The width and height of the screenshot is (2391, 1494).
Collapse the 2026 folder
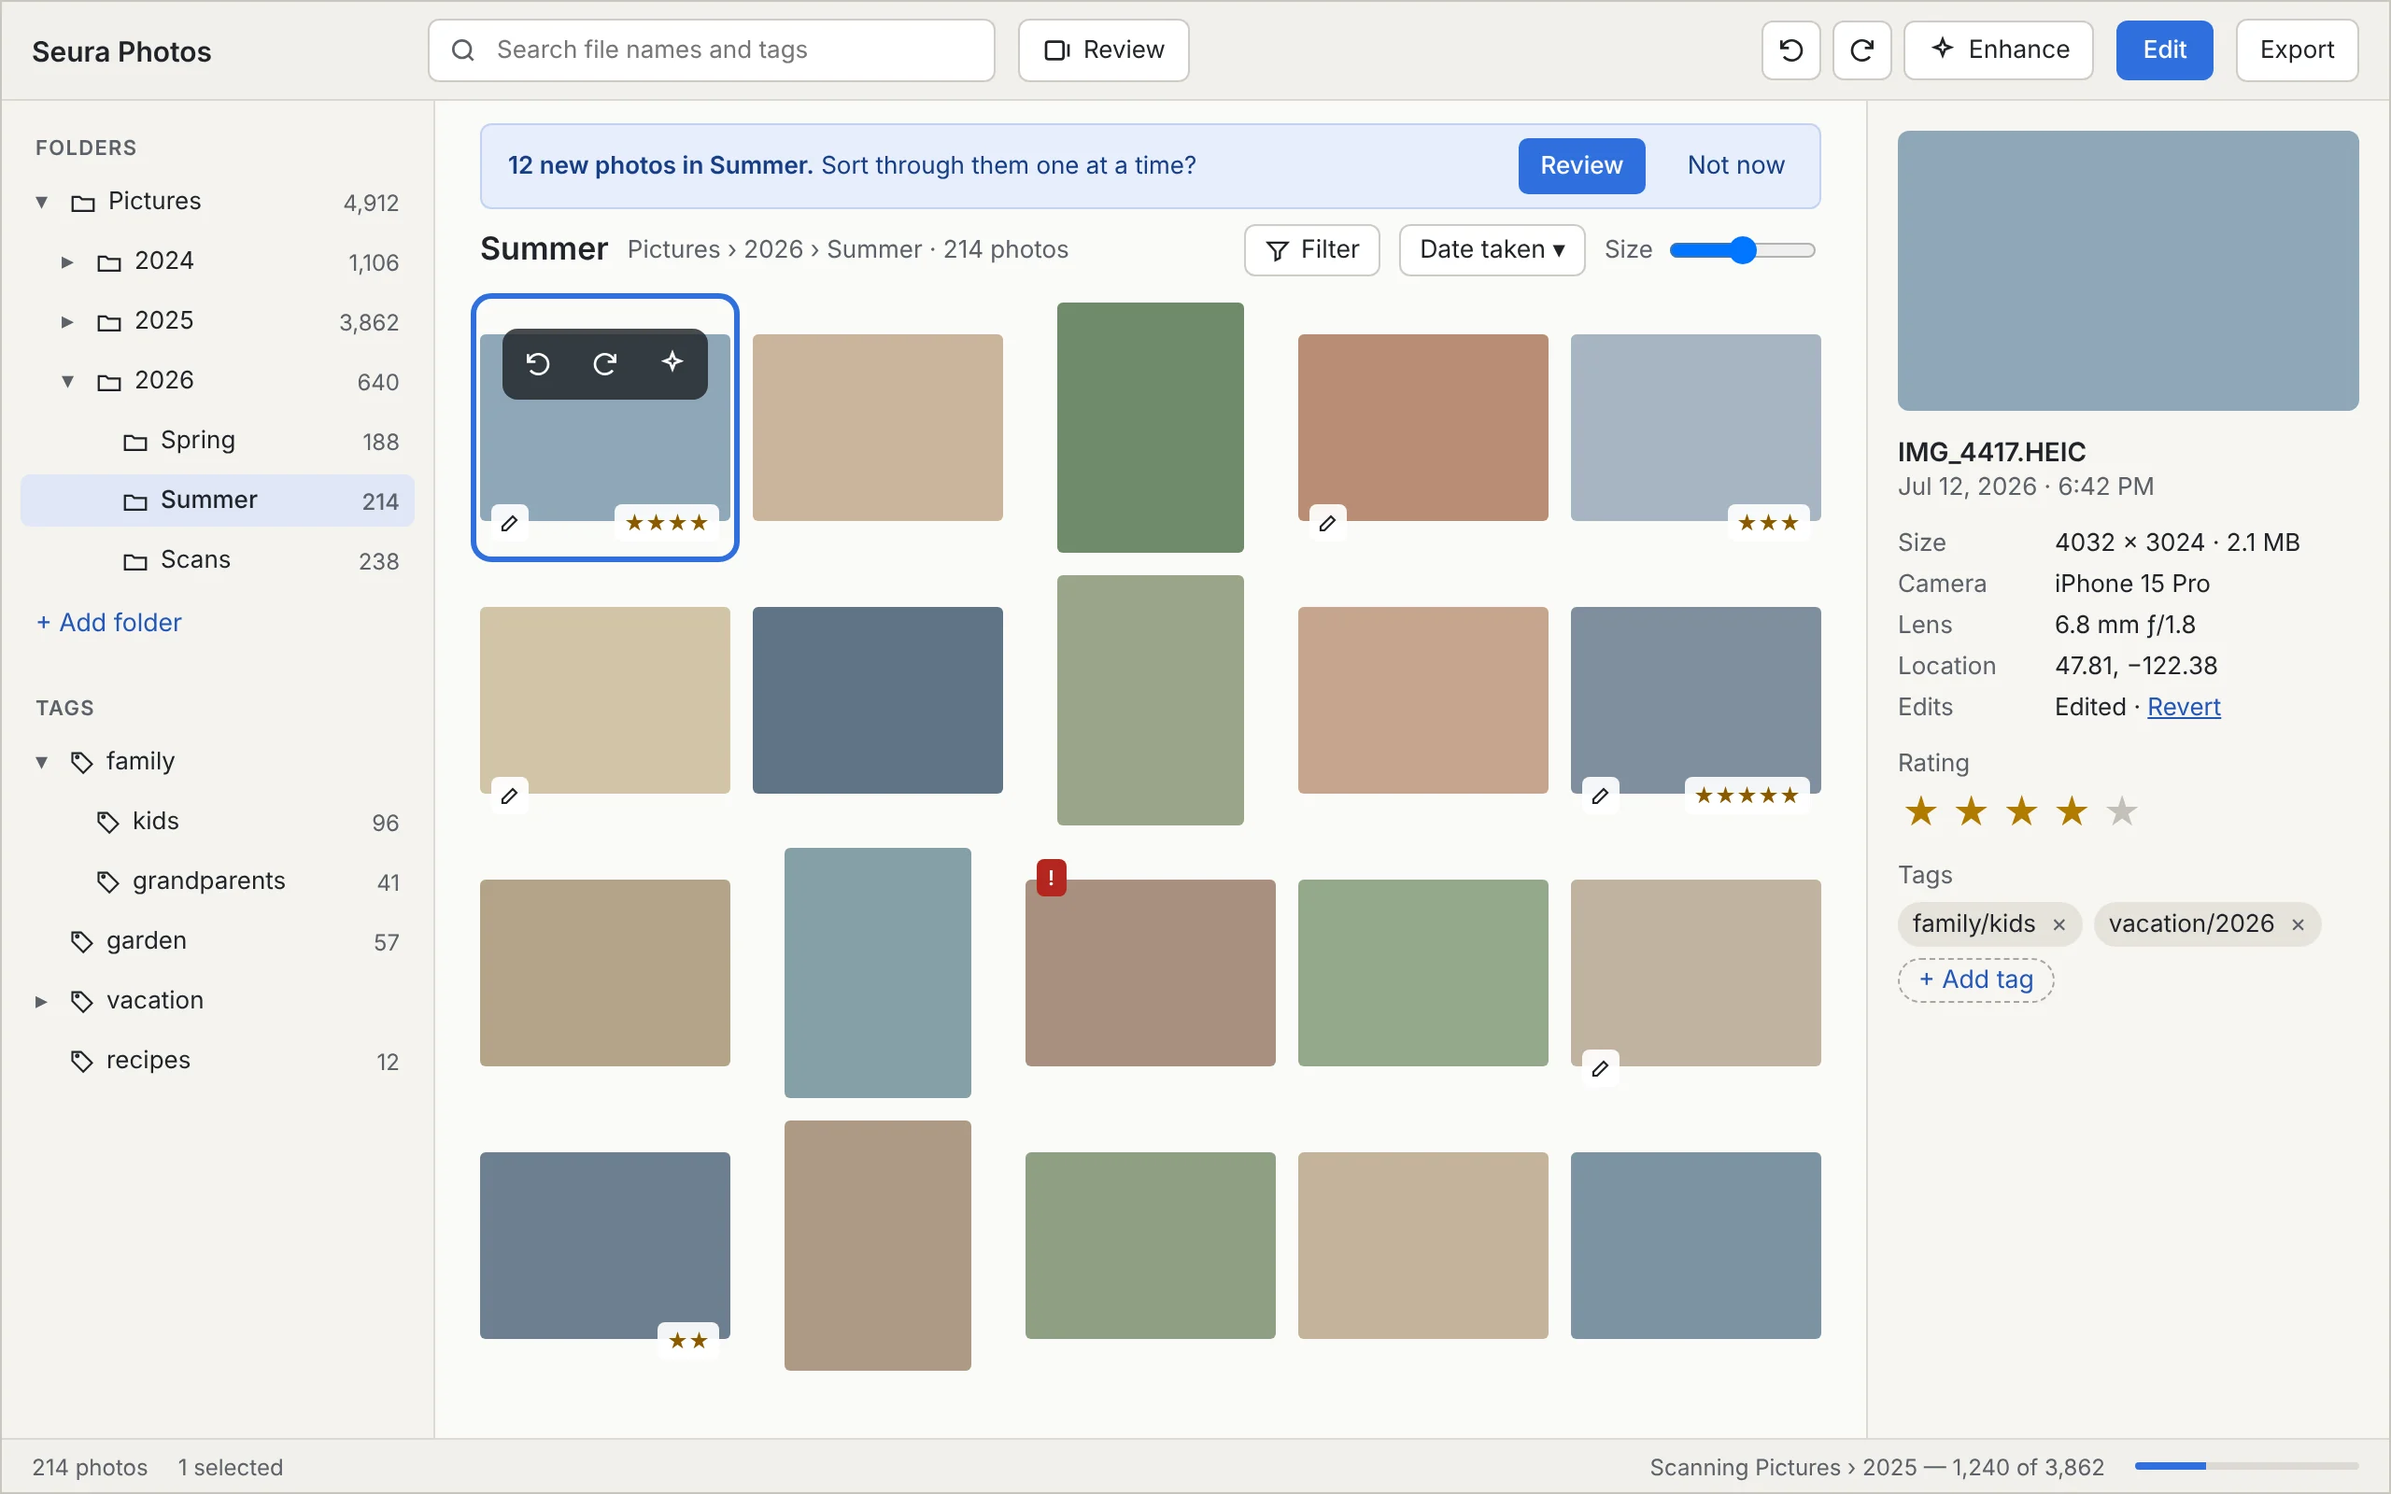click(67, 381)
